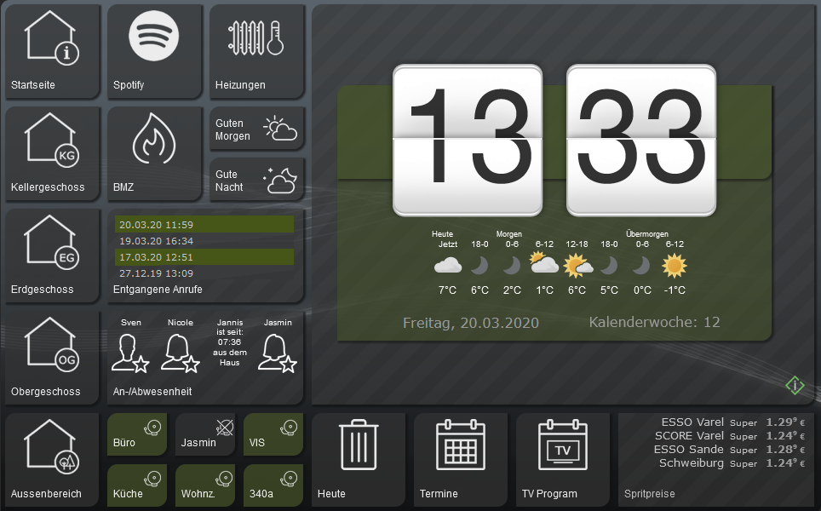The height and width of the screenshot is (511, 821).
Task: Navigate to Kellergeschoss floor
Action: [x=52, y=153]
